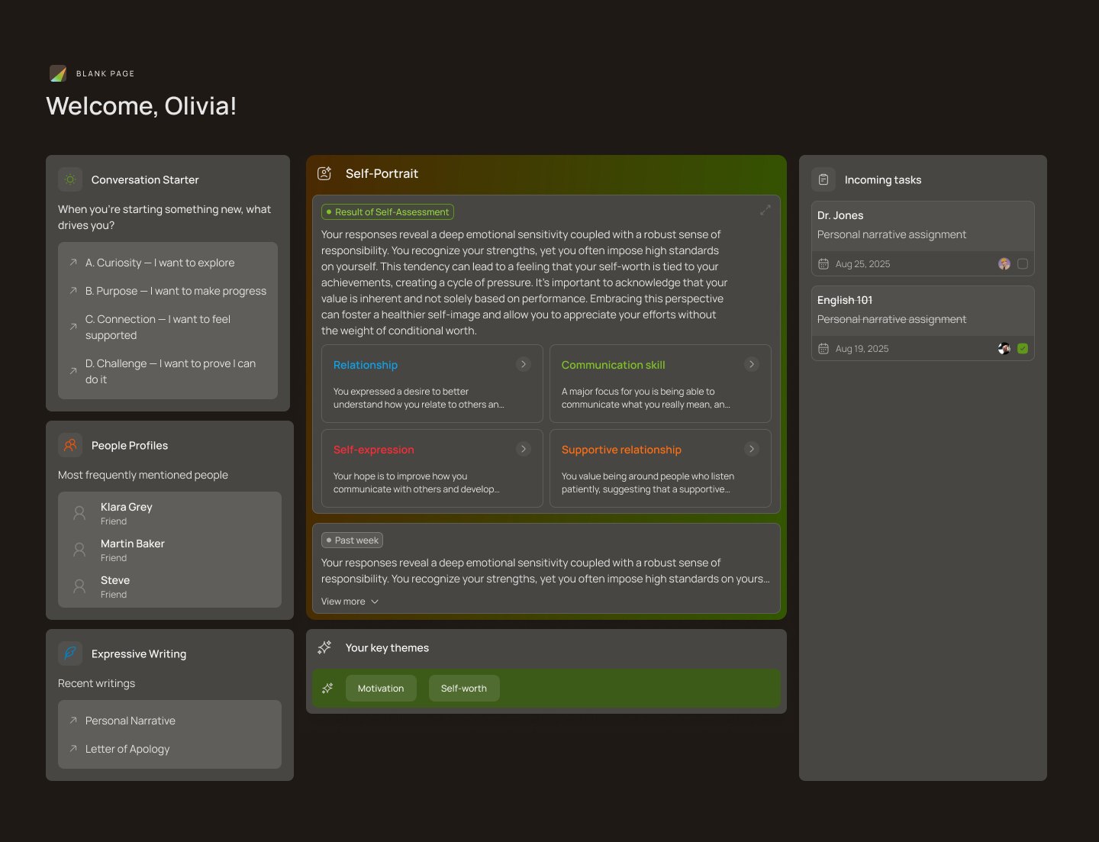The height and width of the screenshot is (842, 1099).
Task: Click Martin Baker's profile avatar icon
Action: (79, 550)
